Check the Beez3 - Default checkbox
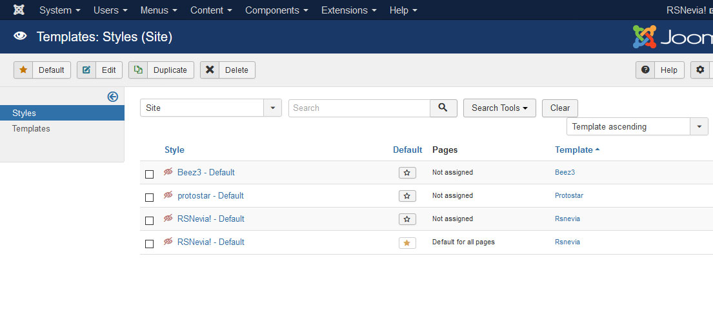Screen dimensions: 713x312 coord(150,174)
